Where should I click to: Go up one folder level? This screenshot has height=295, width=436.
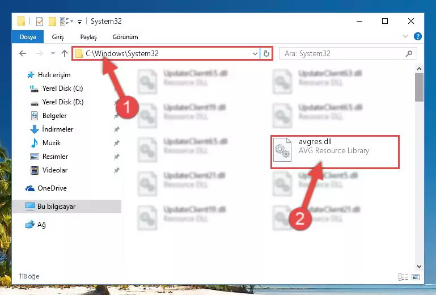coord(65,53)
